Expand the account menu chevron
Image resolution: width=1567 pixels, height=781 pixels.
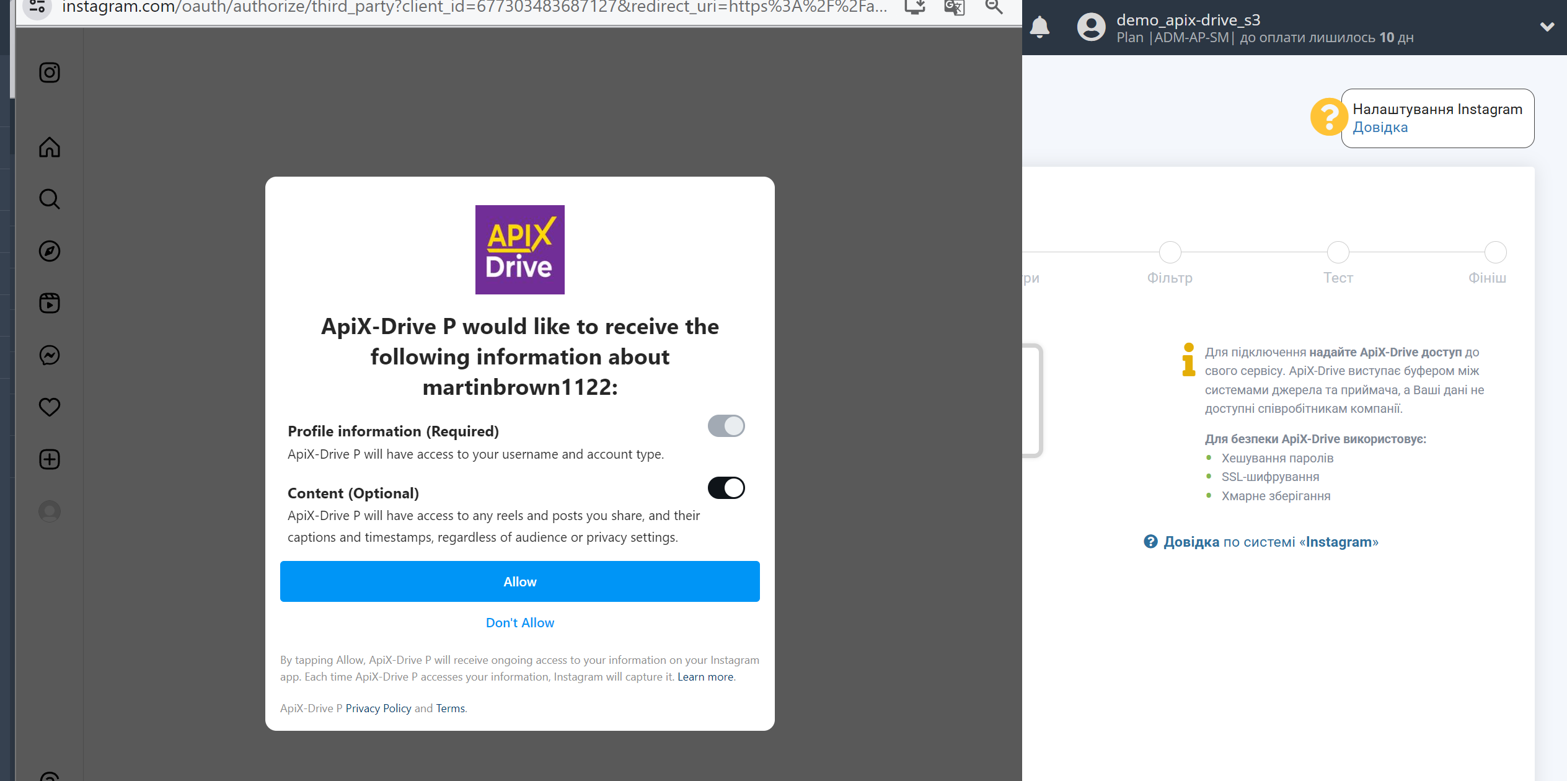(1547, 27)
